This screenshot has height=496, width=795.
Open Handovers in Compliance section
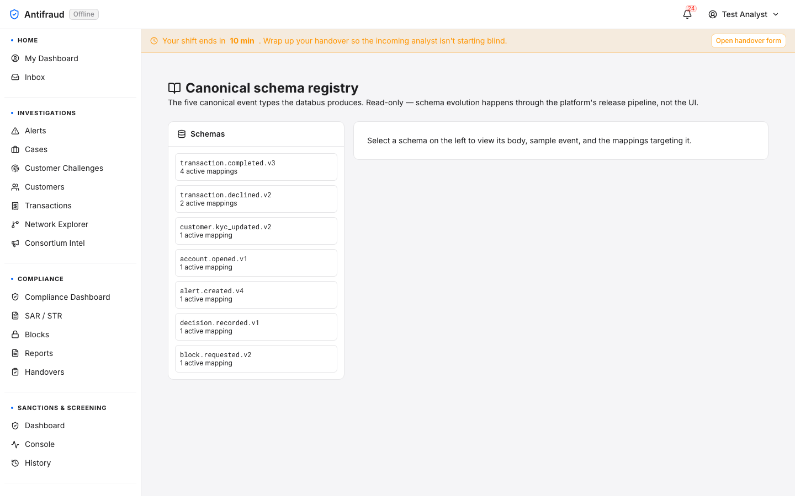click(x=71, y=372)
